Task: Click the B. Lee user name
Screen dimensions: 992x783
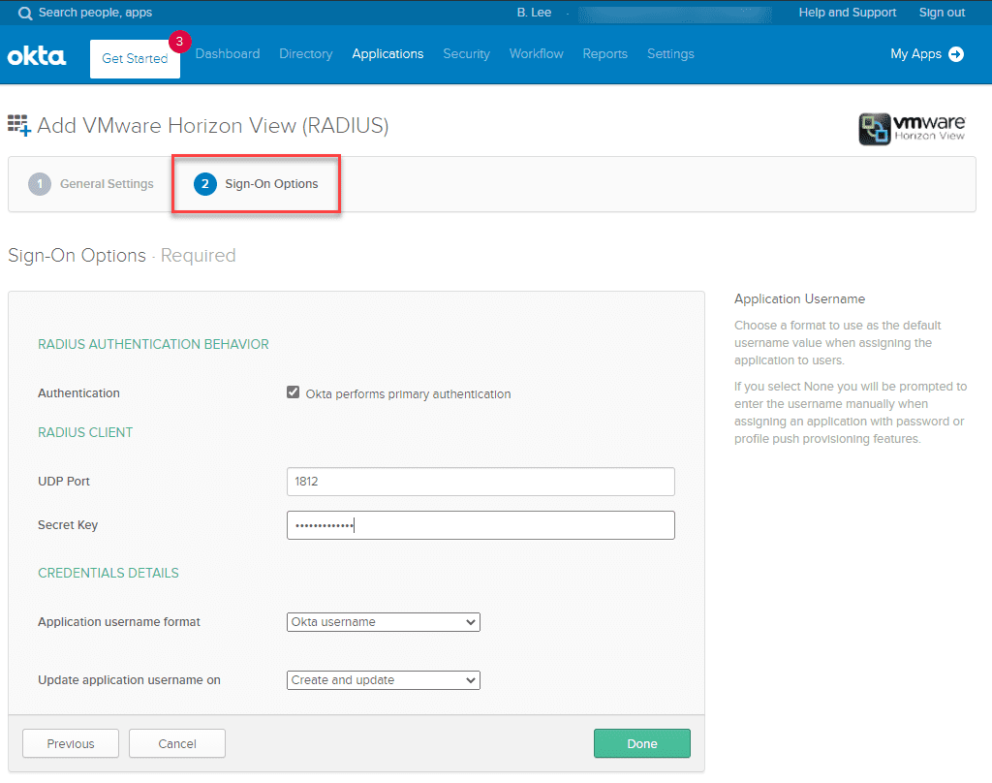Action: [534, 13]
